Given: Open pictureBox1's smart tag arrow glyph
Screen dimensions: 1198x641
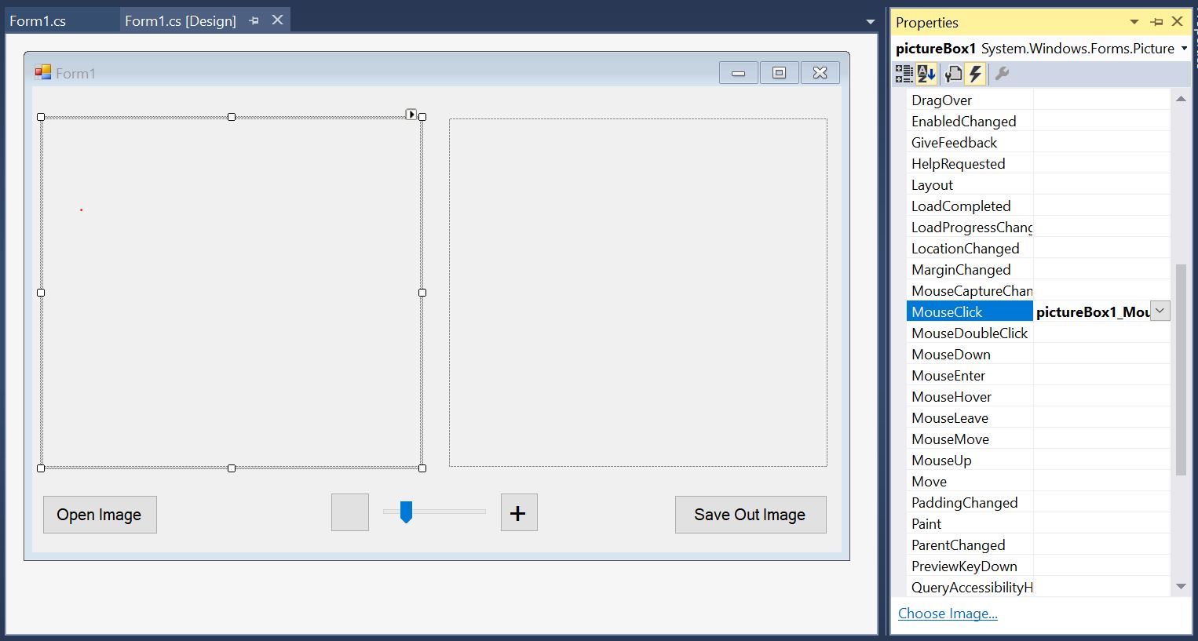Looking at the screenshot, I should (411, 114).
